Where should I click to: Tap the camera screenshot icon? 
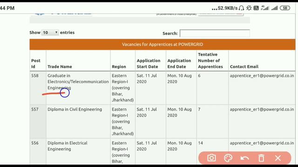211,158
